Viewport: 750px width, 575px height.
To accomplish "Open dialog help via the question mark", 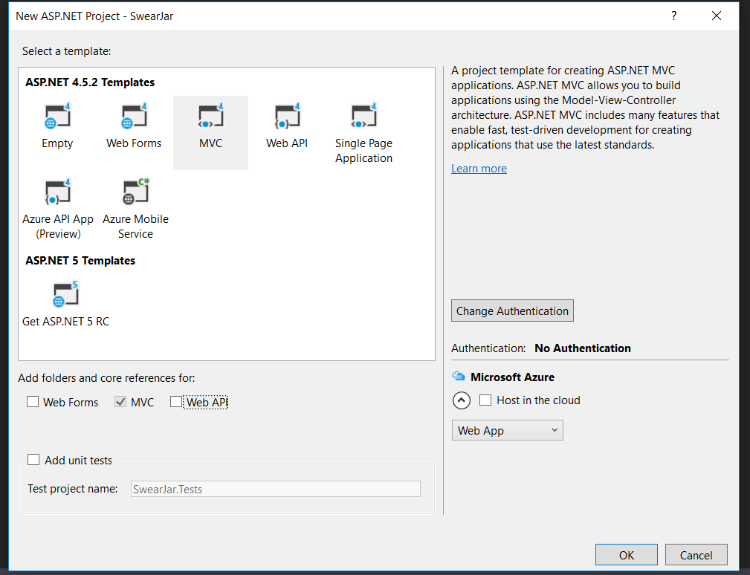I will click(673, 15).
